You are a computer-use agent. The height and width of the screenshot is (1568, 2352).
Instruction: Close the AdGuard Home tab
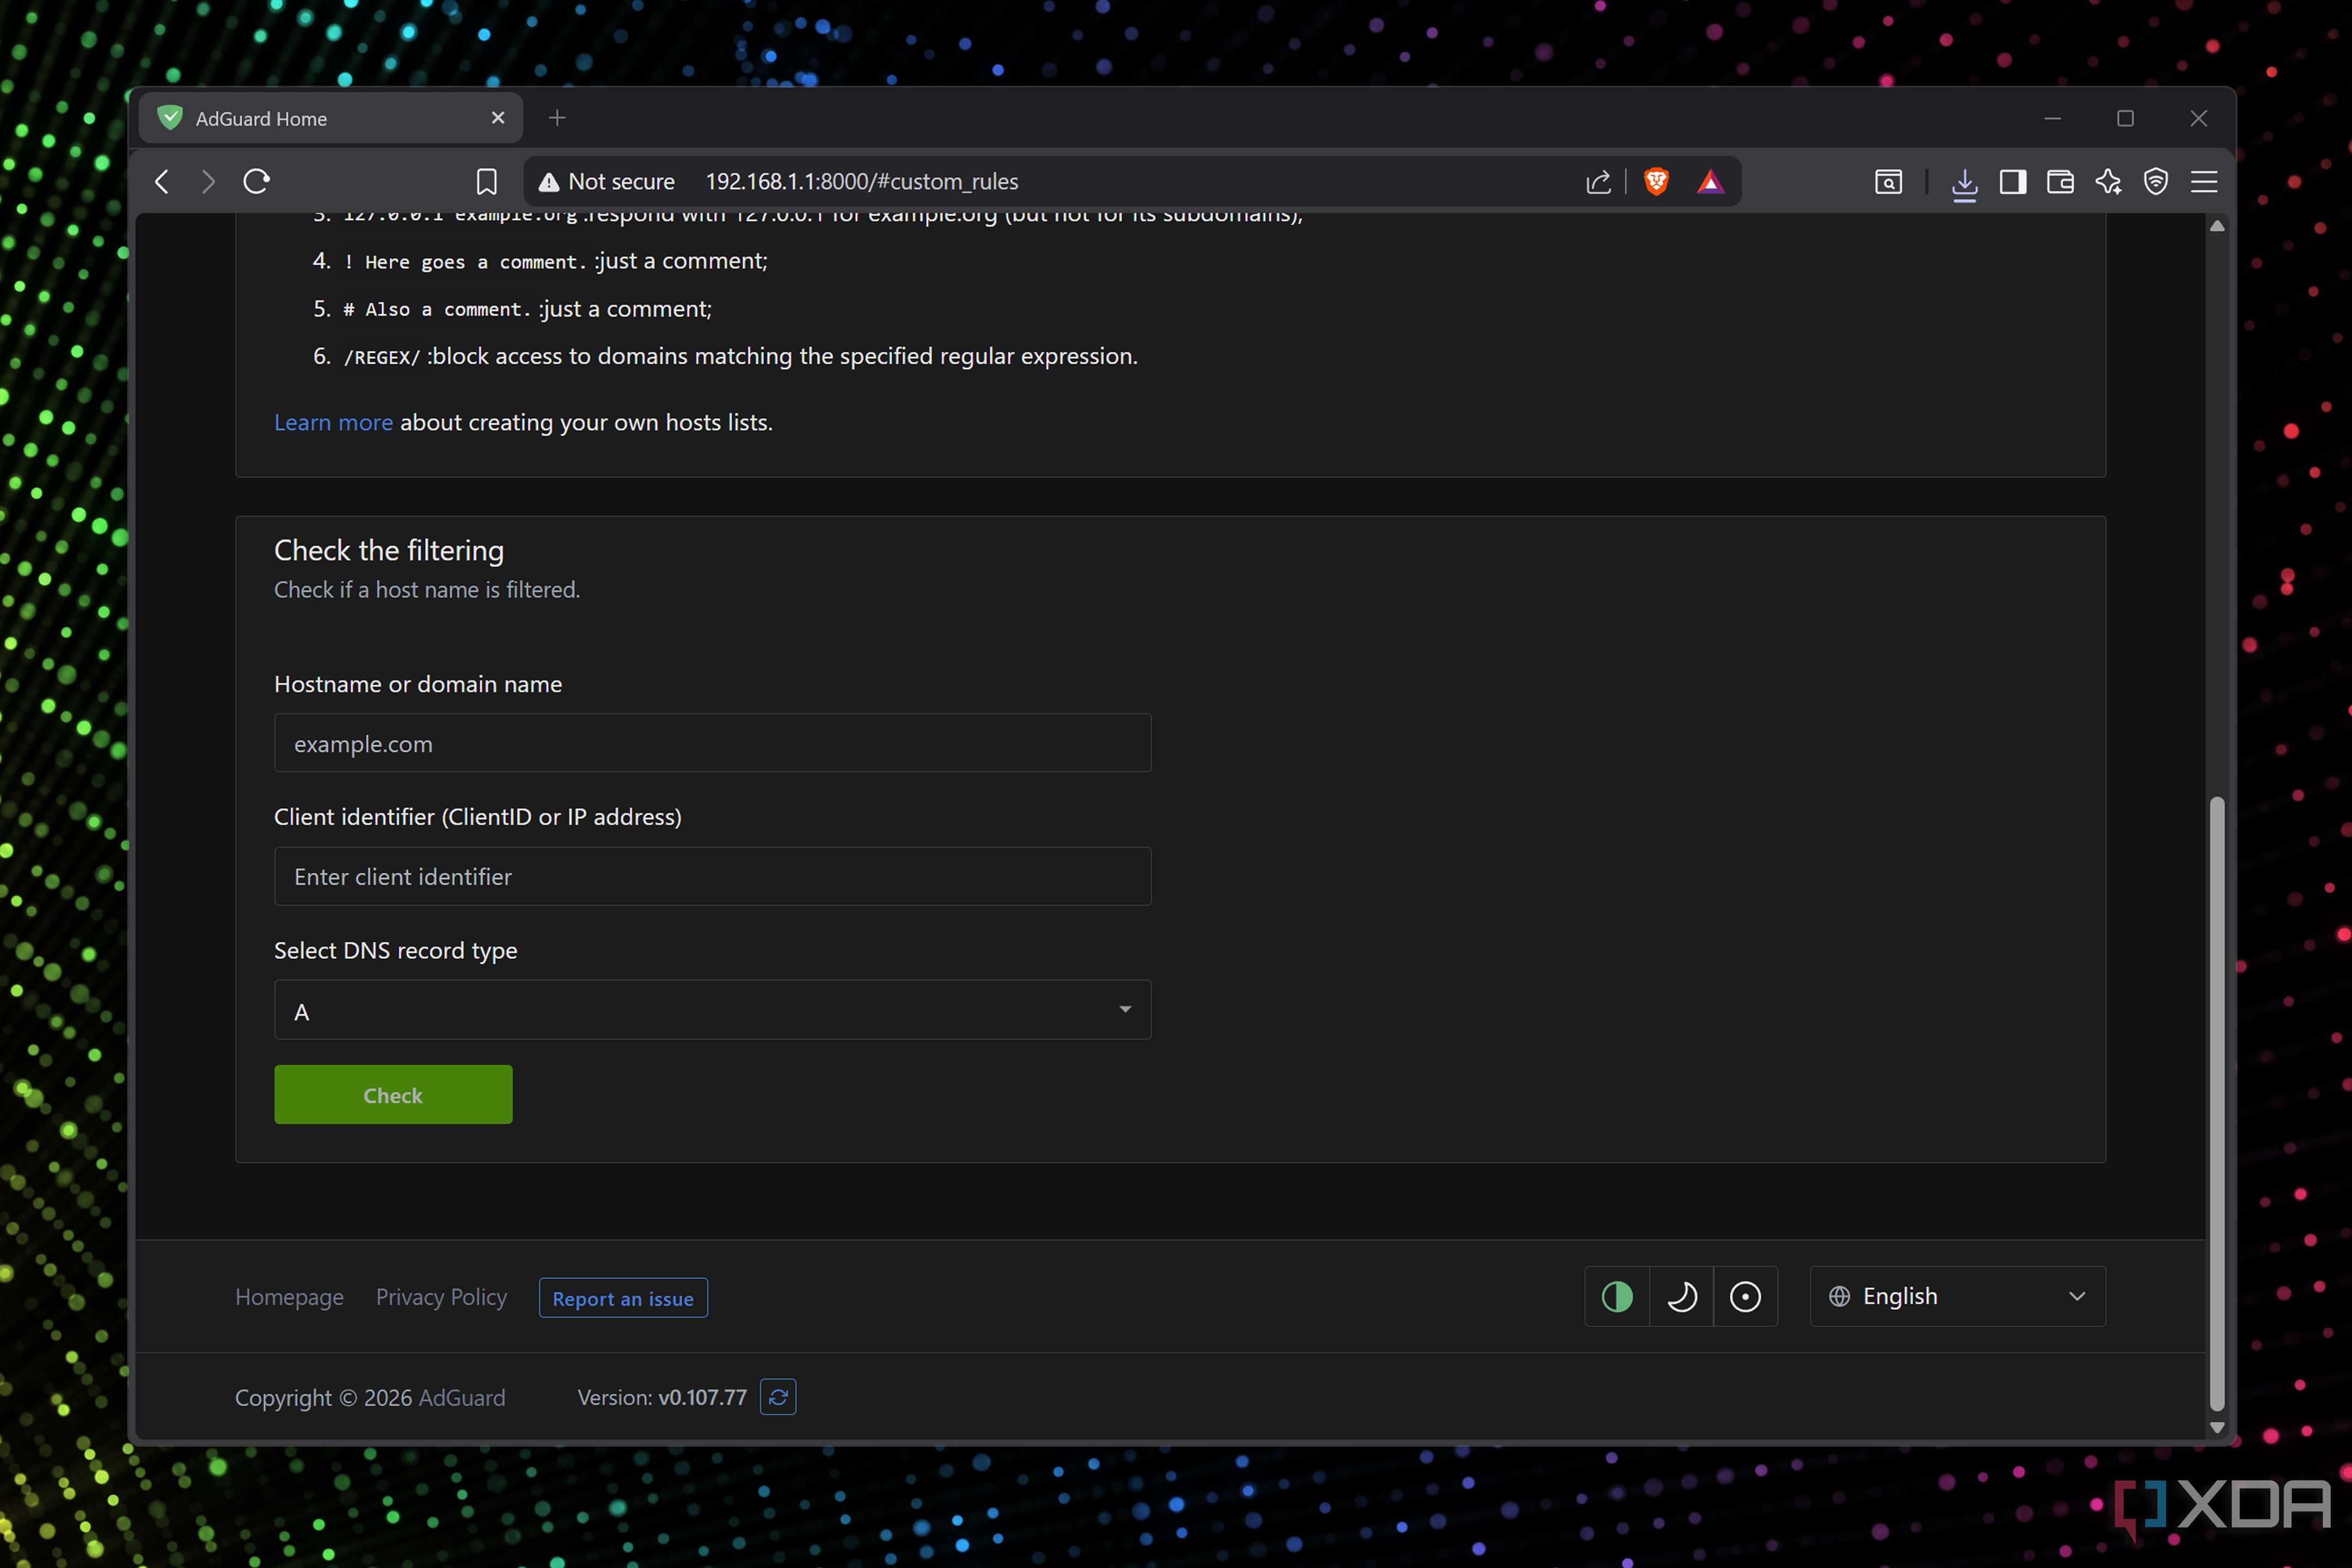498,118
